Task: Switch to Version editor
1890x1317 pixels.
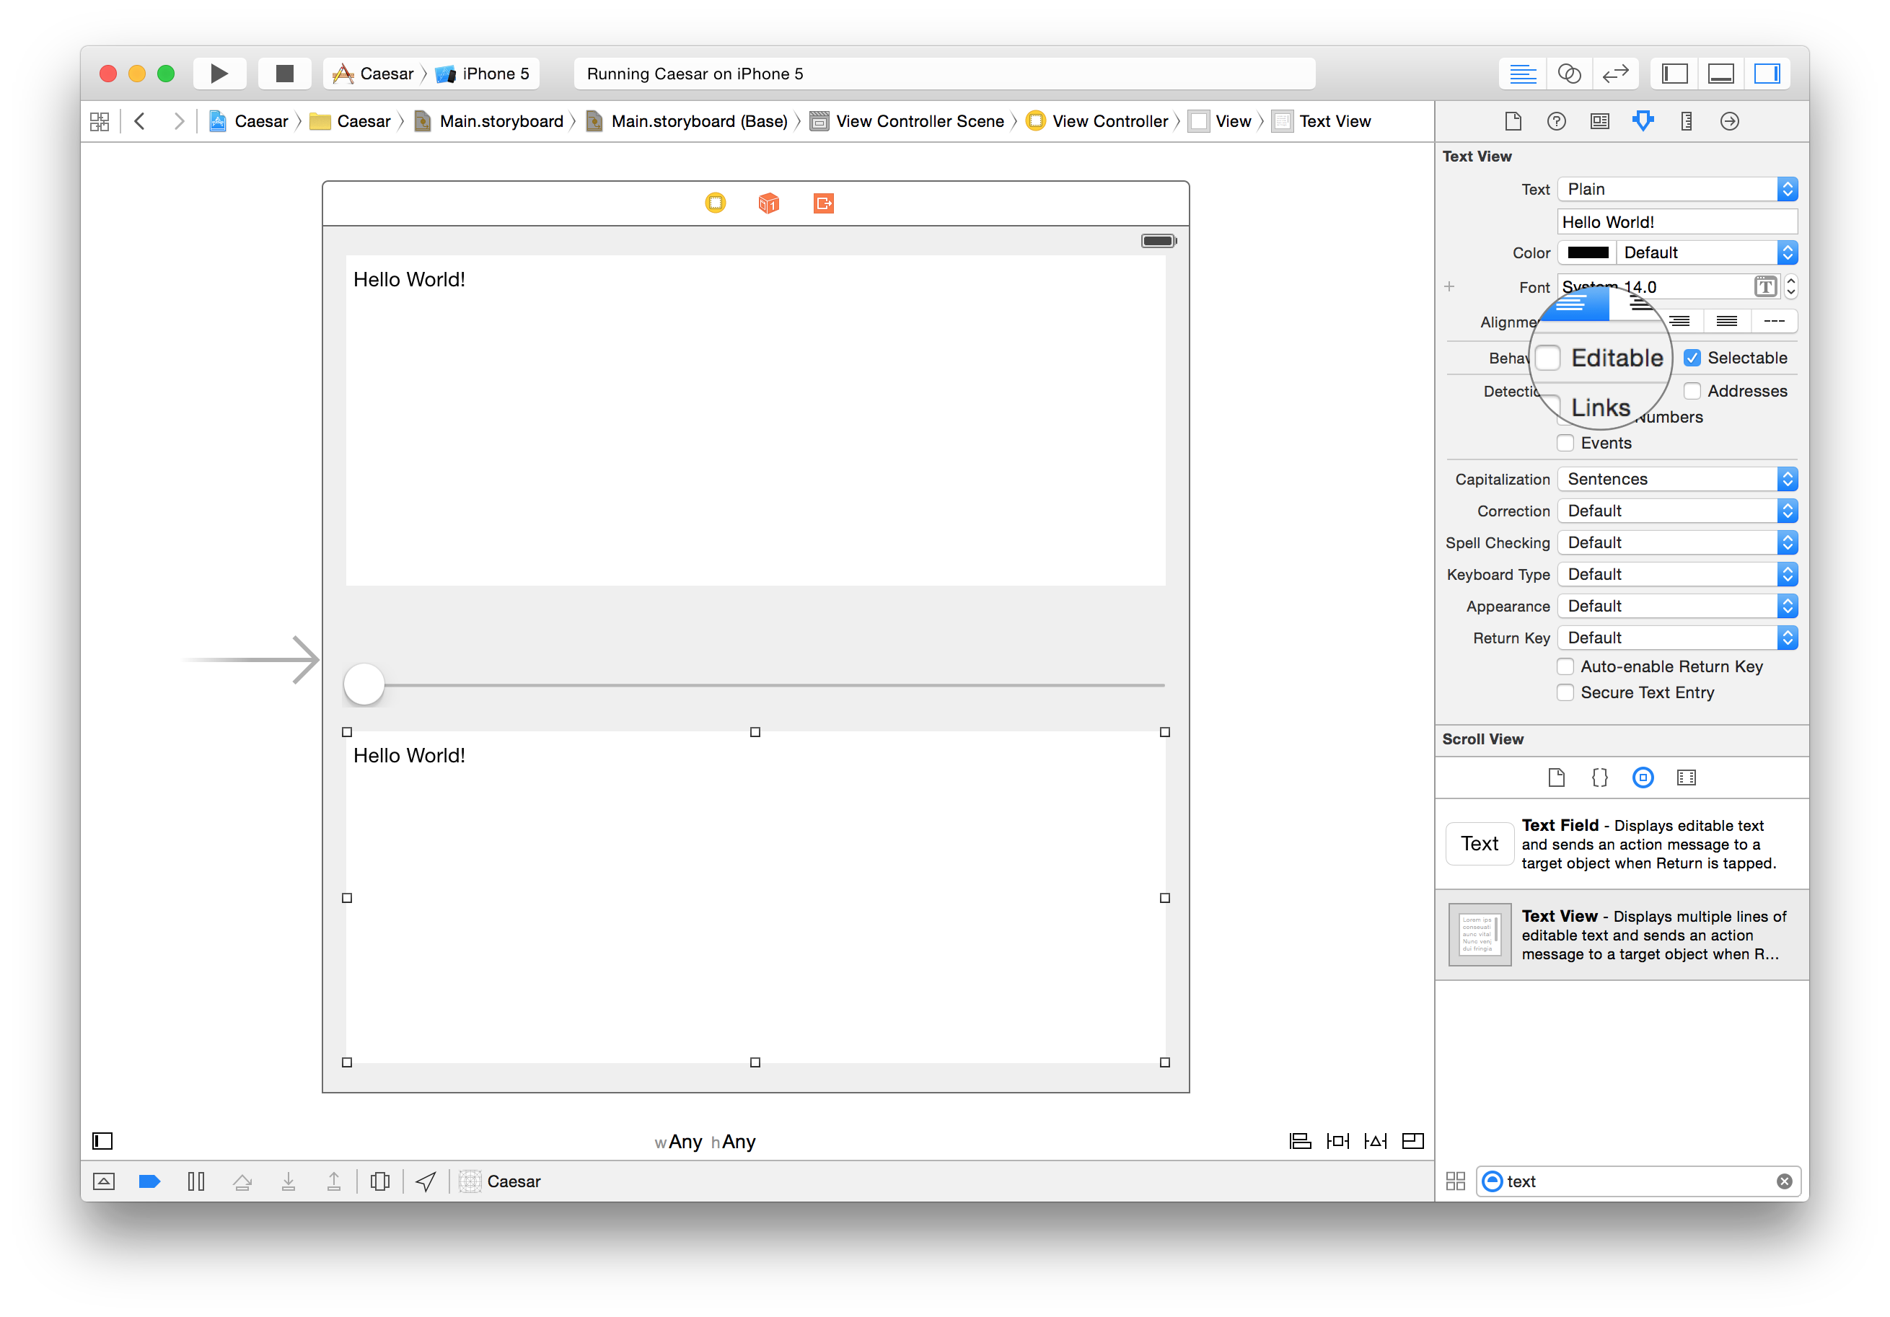Action: 1615,74
